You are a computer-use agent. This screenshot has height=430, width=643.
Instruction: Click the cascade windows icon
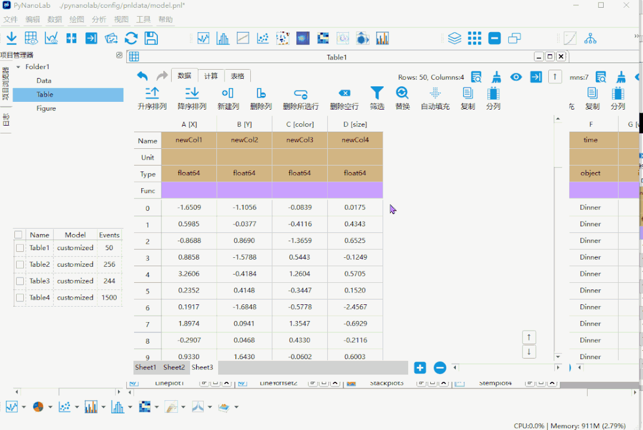tap(514, 38)
